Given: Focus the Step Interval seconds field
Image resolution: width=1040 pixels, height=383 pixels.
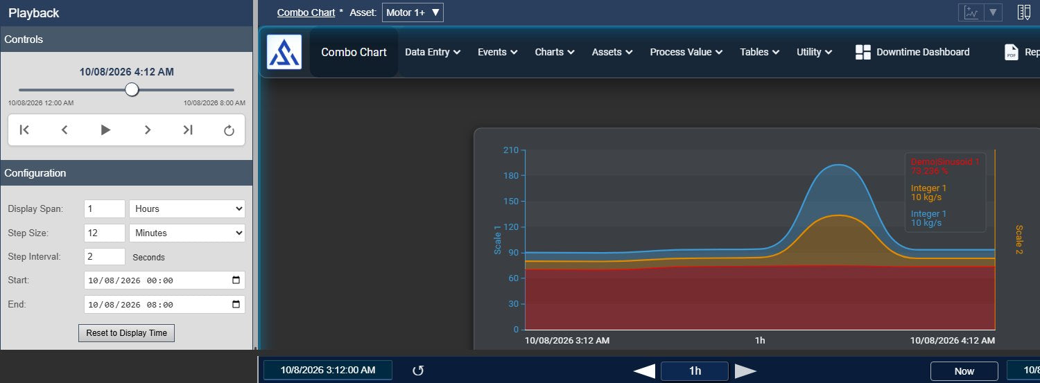Looking at the screenshot, I should coord(105,257).
